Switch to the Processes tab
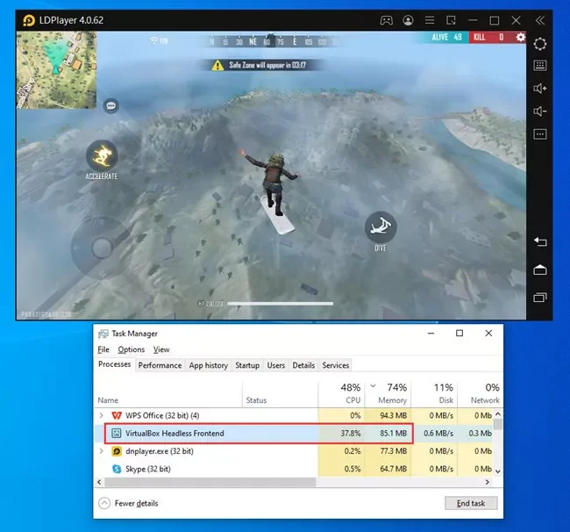 click(x=115, y=364)
